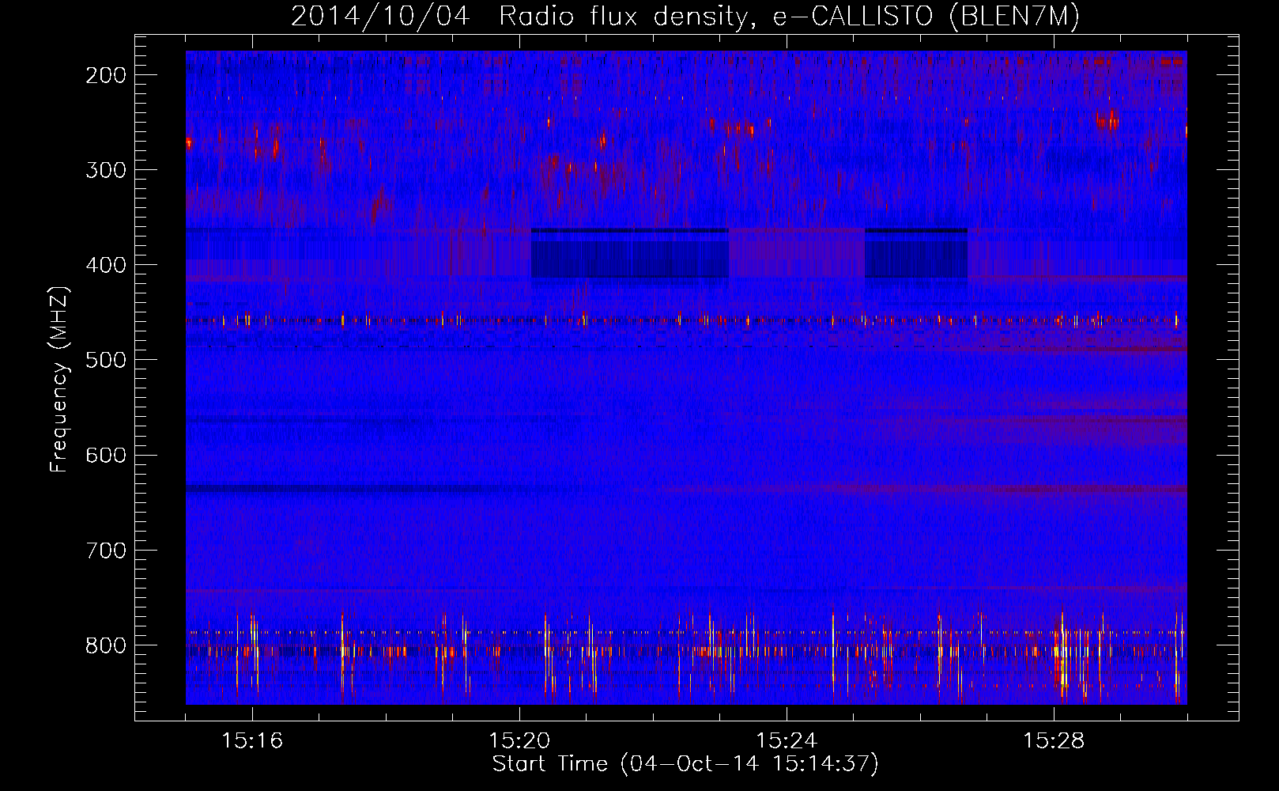Click the 15:28 time tick label

pos(1054,741)
